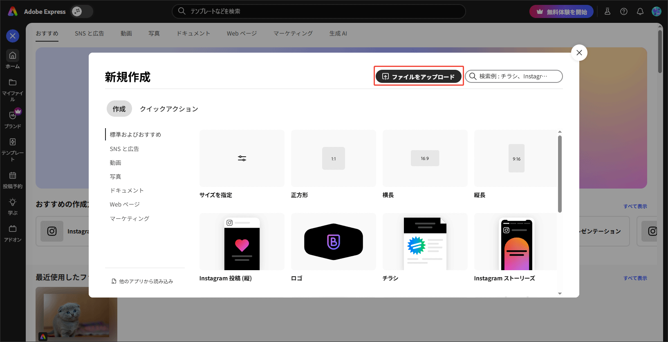Open the beaker labs icon
This screenshot has width=668, height=342.
pyautogui.click(x=607, y=11)
